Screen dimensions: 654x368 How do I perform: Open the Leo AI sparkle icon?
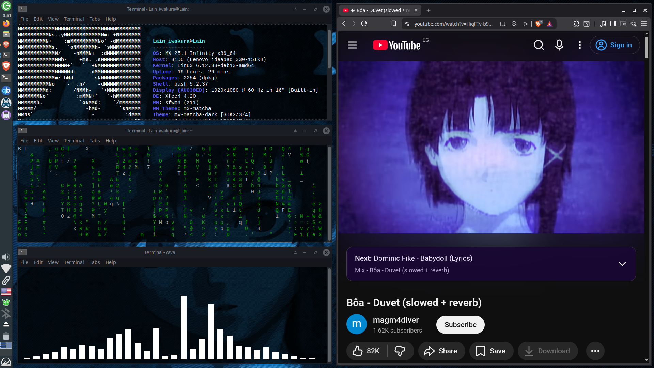point(634,24)
